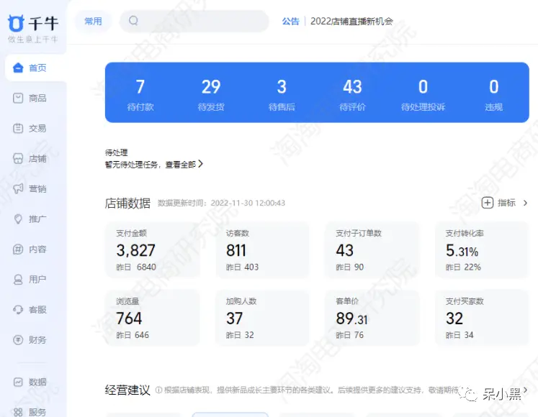538x417 pixels.
Task: Click the 店铺数据 section heading
Action: [127, 203]
